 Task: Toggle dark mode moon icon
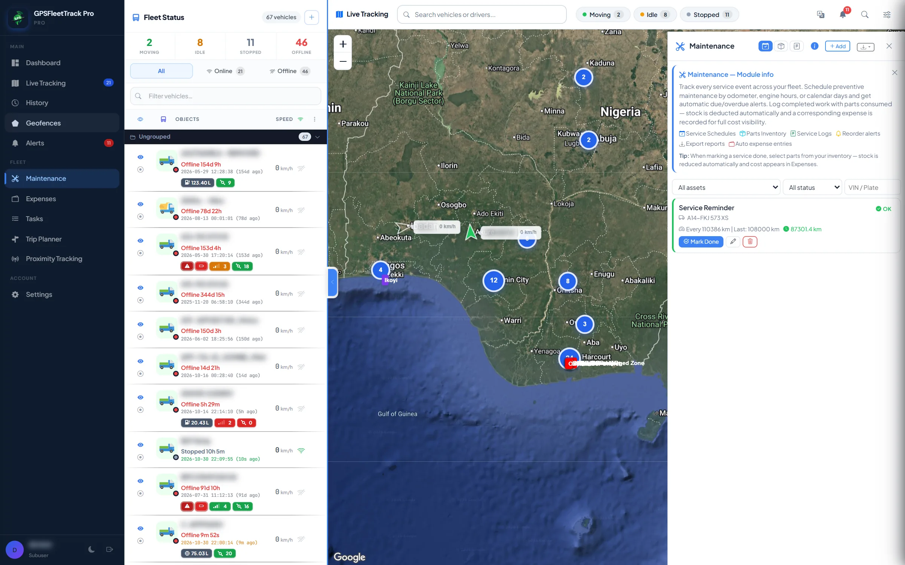click(x=91, y=549)
